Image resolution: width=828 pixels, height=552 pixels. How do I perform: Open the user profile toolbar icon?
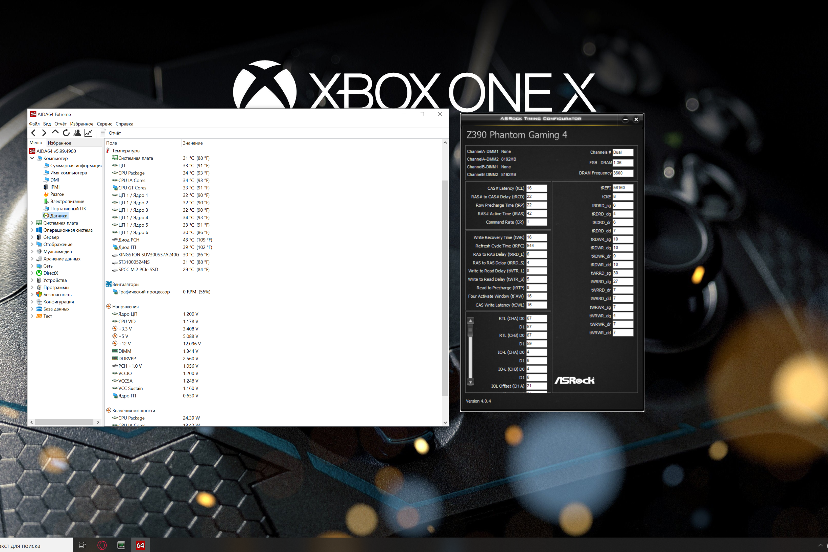click(77, 133)
